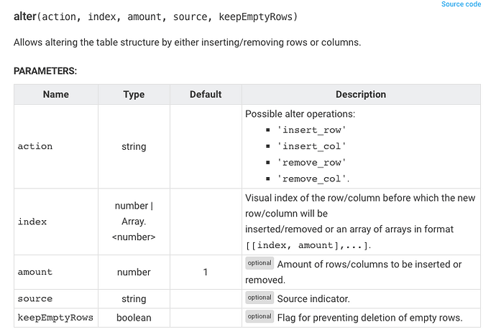Click the keepEmptyRows parameter name
The height and width of the screenshot is (332, 496).
[x=55, y=318]
